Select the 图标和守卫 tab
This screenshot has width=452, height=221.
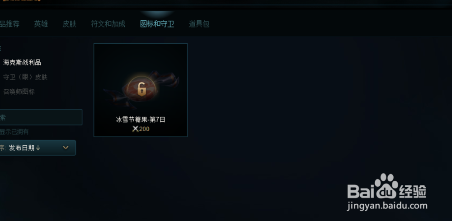tap(157, 24)
